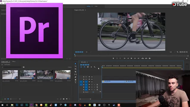Select the Razor tool
190x107 pixels.
[75, 72]
